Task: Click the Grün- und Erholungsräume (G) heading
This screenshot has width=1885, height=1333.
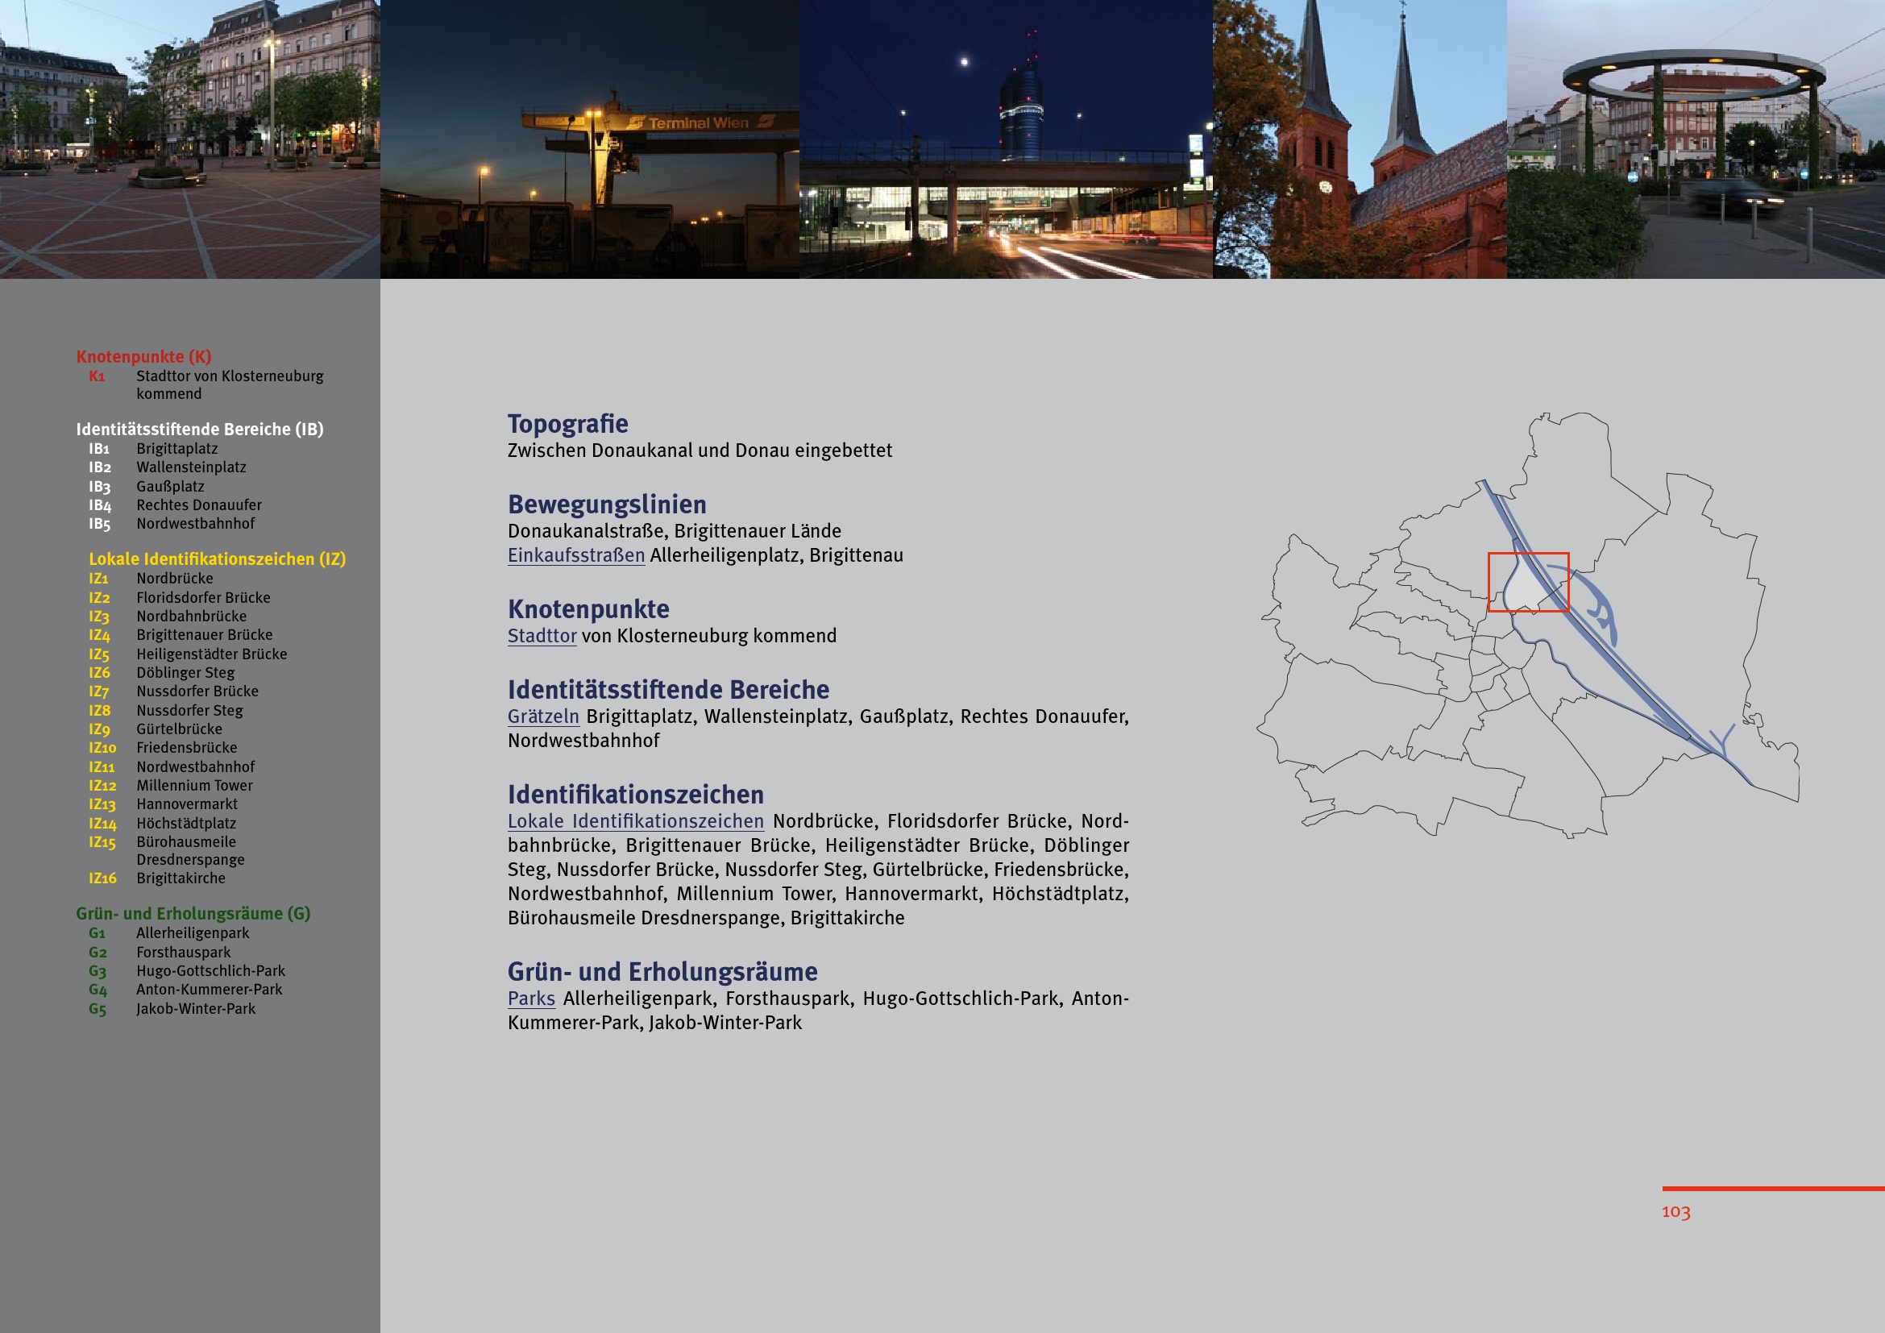Action: coord(193,914)
